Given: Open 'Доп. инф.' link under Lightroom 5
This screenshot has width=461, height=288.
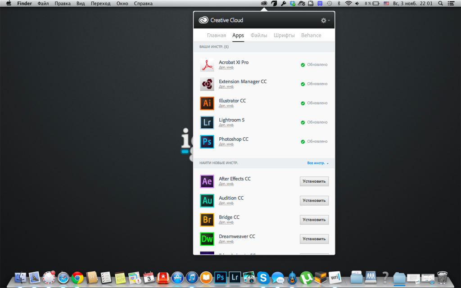Looking at the screenshot, I should click(x=226, y=125).
